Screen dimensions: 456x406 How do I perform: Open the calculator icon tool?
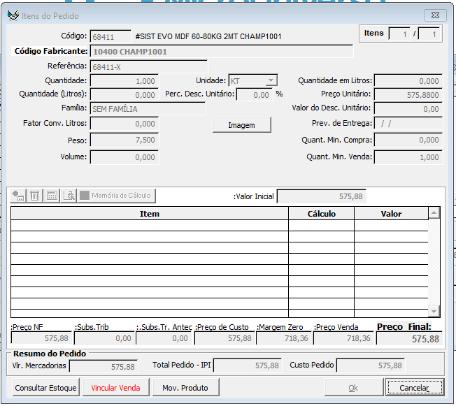pyautogui.click(x=52, y=196)
